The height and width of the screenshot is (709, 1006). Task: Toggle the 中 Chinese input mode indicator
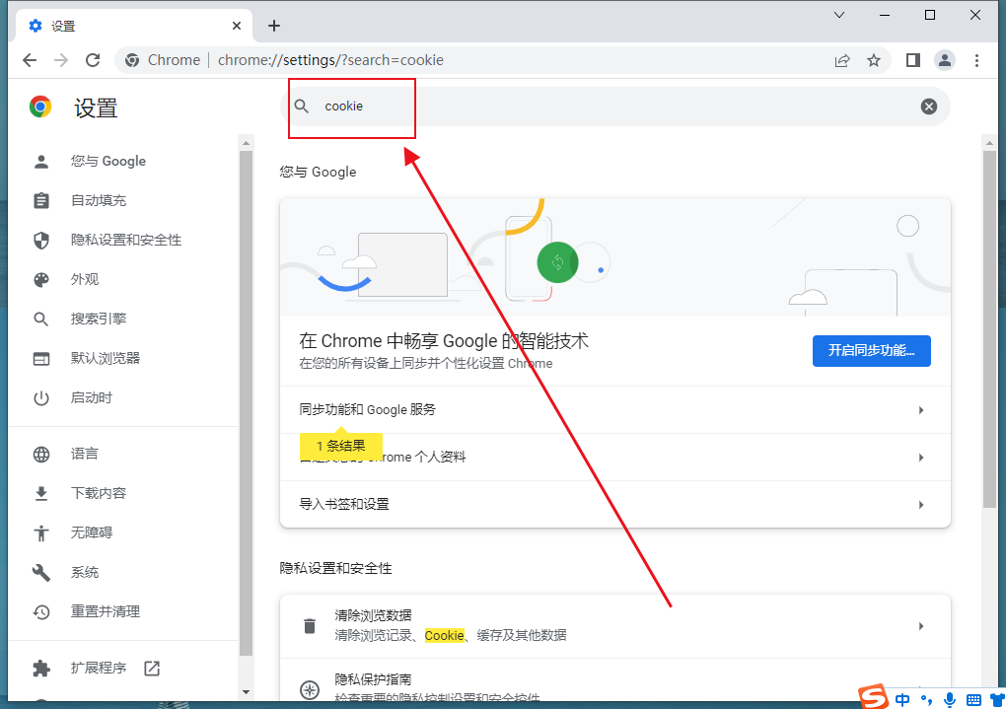902,700
